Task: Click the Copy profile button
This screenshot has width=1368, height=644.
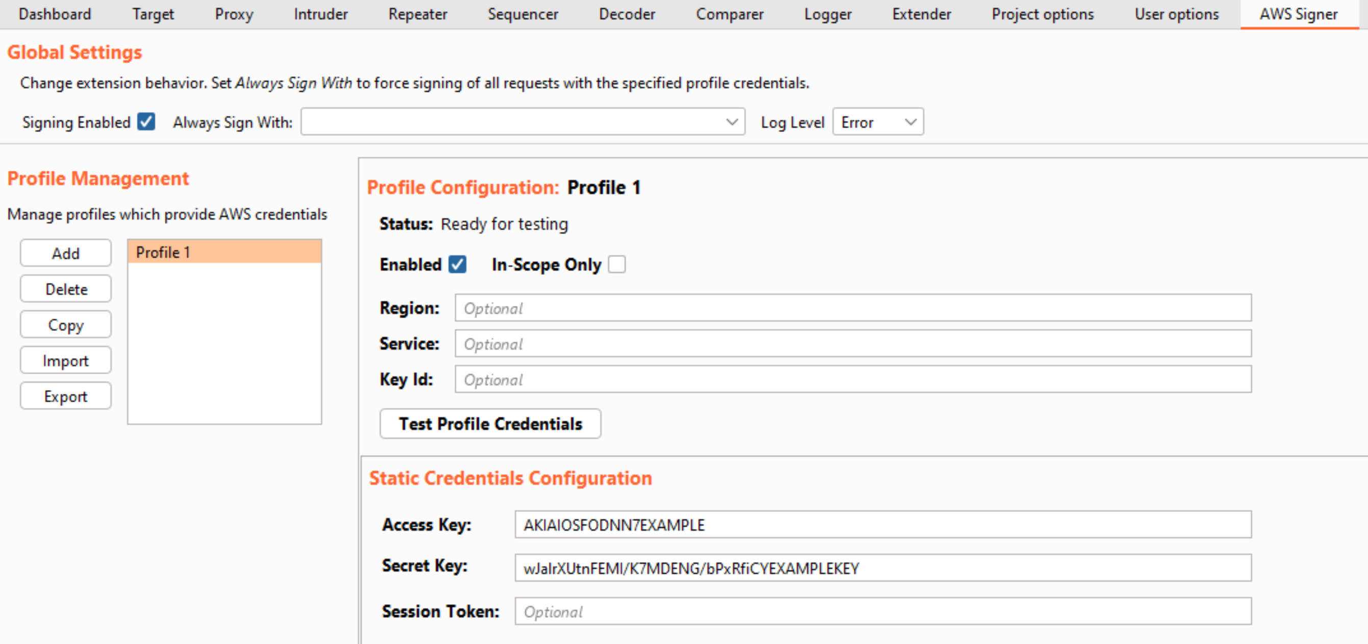Action: [66, 324]
